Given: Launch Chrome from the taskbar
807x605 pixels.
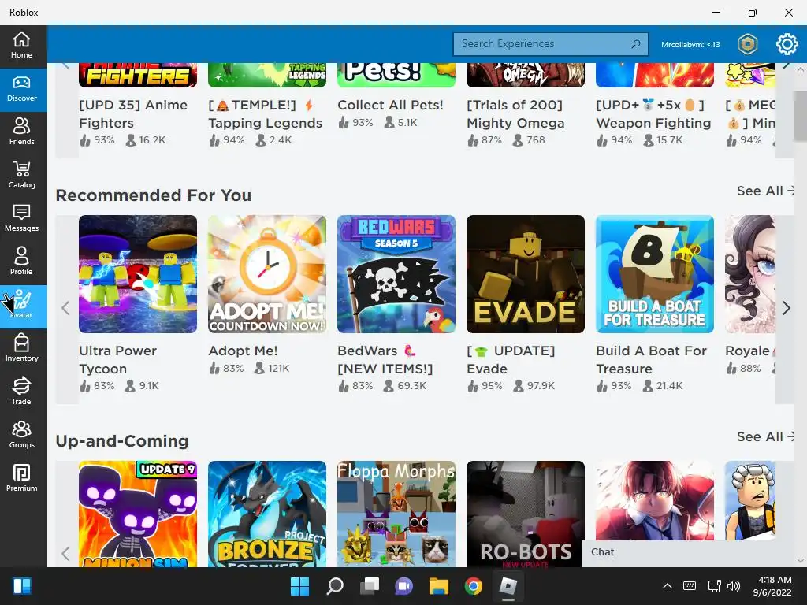Looking at the screenshot, I should click(474, 586).
